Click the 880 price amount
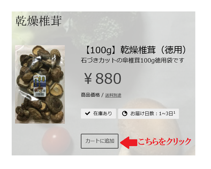 (x=108, y=79)
